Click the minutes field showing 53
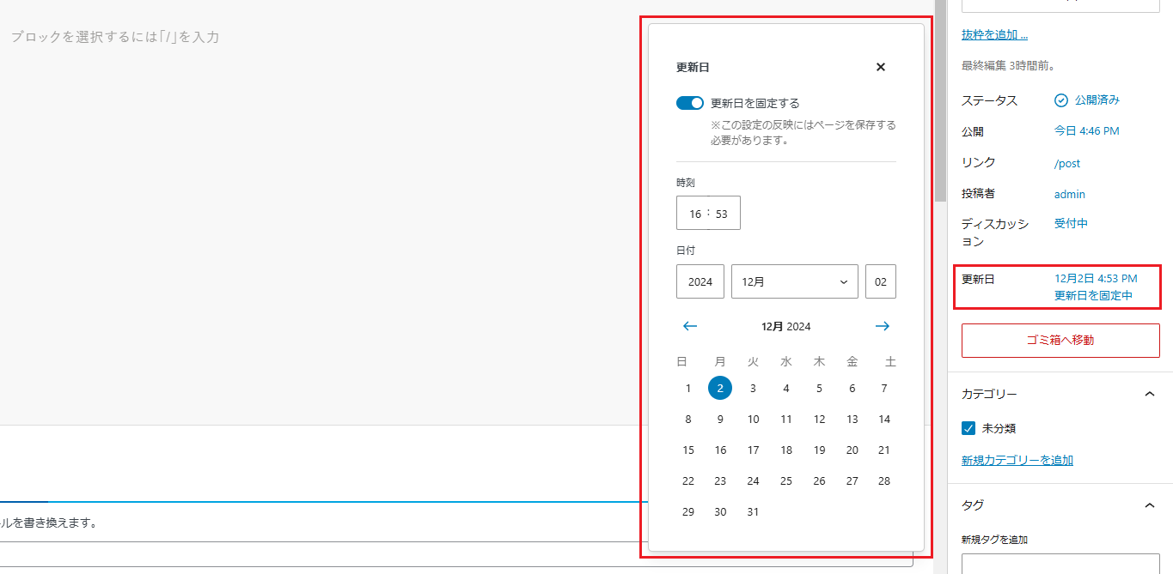Screen dimensions: 1173x574 [x=723, y=213]
